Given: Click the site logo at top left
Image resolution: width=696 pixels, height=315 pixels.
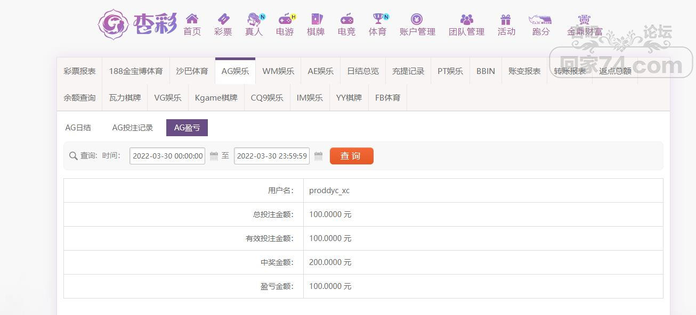Looking at the screenshot, I should click(x=137, y=24).
